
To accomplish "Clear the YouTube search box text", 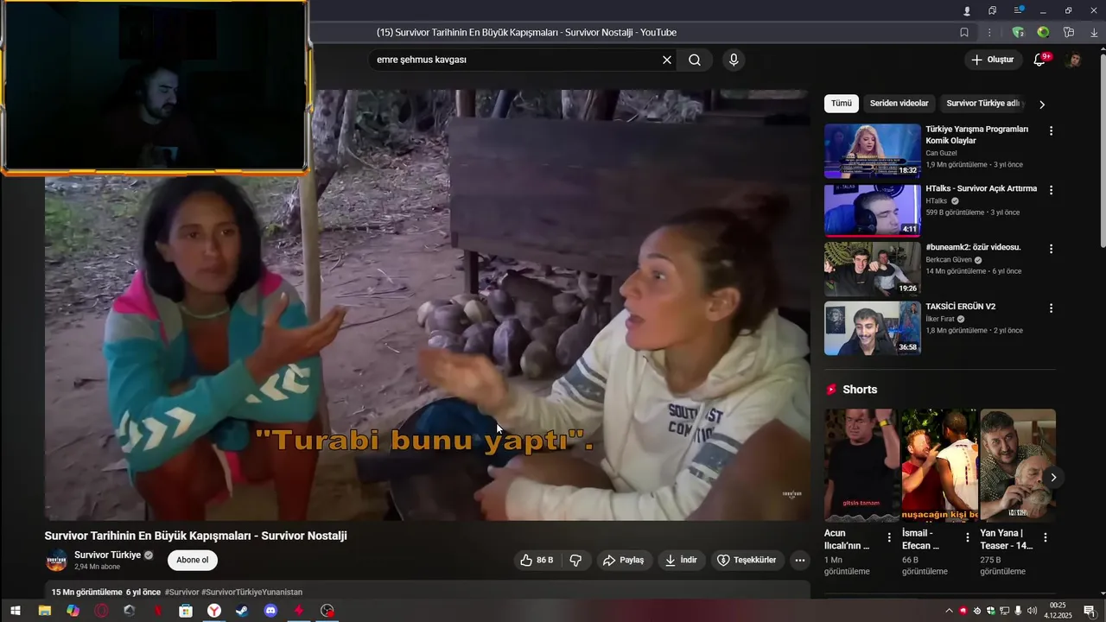I will click(667, 60).
